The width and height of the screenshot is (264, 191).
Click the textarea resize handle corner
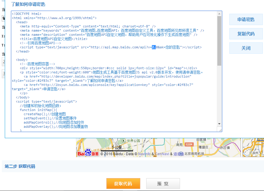click(220, 130)
